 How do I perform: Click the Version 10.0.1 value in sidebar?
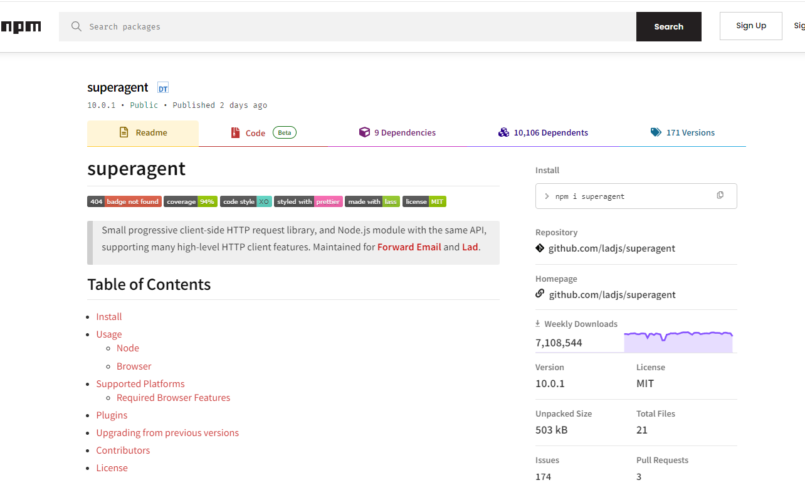pos(550,383)
